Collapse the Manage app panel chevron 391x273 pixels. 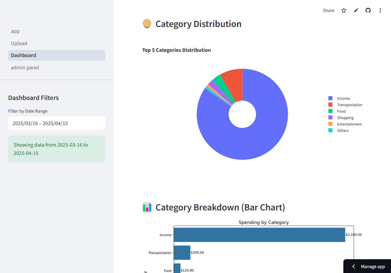(x=353, y=266)
